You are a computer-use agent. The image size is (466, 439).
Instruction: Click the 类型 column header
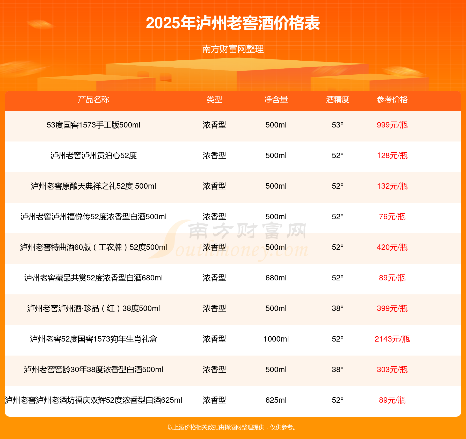pos(214,100)
